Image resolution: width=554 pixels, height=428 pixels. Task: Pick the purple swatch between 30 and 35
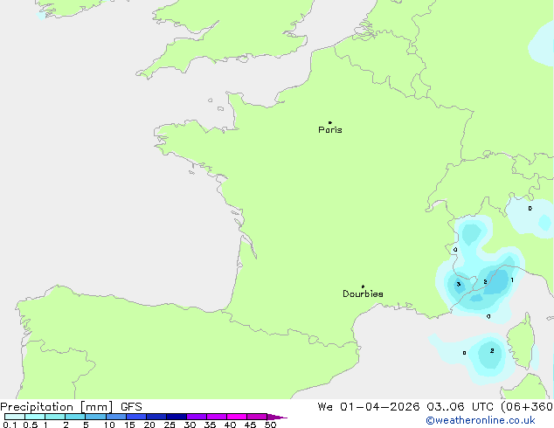pyautogui.click(x=197, y=417)
